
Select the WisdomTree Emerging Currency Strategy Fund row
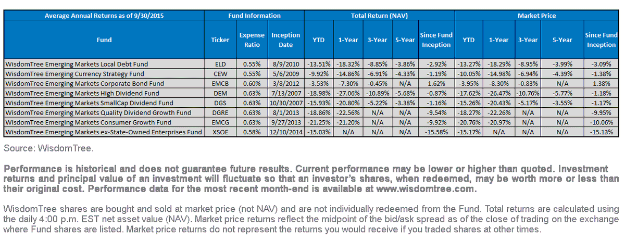coord(311,73)
